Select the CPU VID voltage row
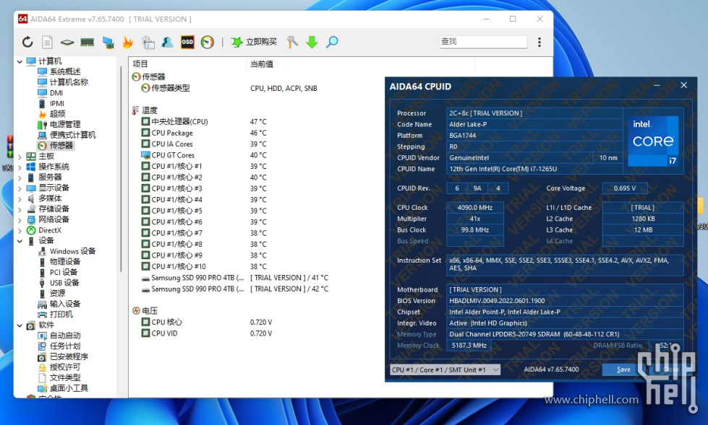 tap(164, 333)
